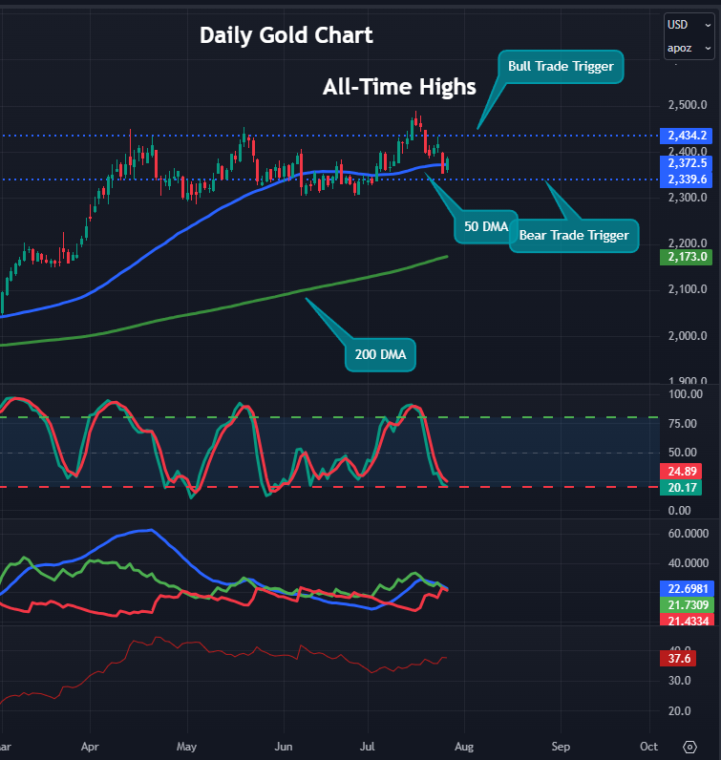Open chart settings hexagon gear icon

pos(690,747)
